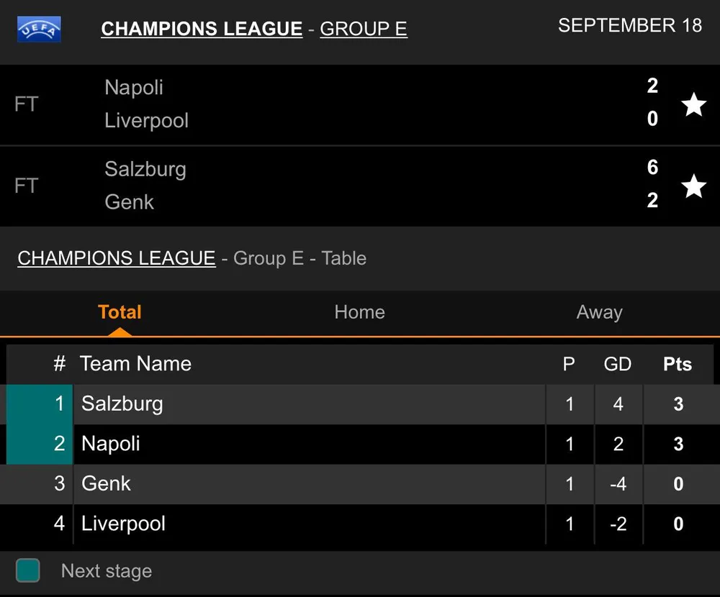Open the Group E header link
720x597 pixels.
coord(363,29)
